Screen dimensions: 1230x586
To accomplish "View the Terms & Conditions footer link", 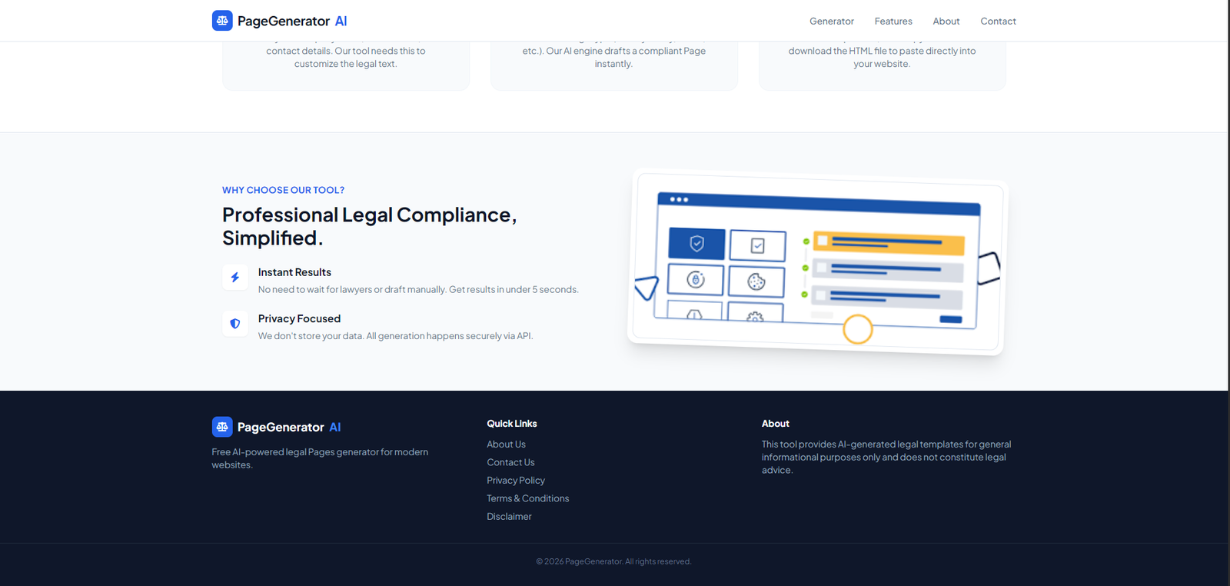I will [x=527, y=498].
